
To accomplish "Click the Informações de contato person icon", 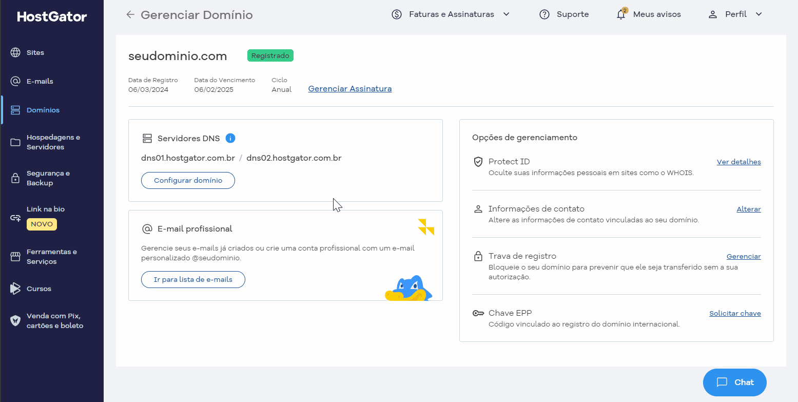I will coord(478,209).
